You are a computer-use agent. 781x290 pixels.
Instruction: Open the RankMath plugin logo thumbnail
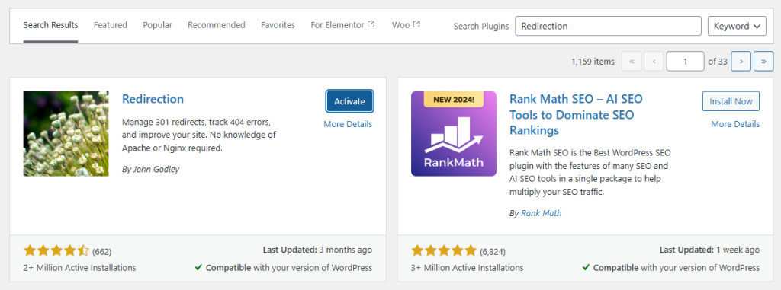pos(454,133)
